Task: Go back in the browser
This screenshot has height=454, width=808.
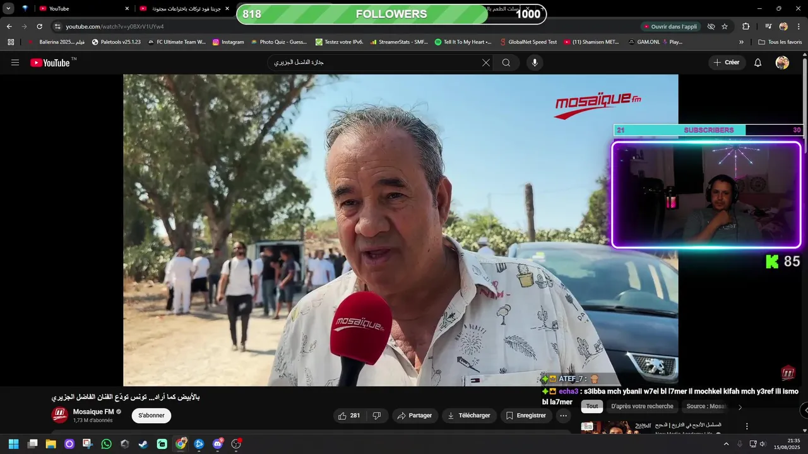Action: click(9, 26)
